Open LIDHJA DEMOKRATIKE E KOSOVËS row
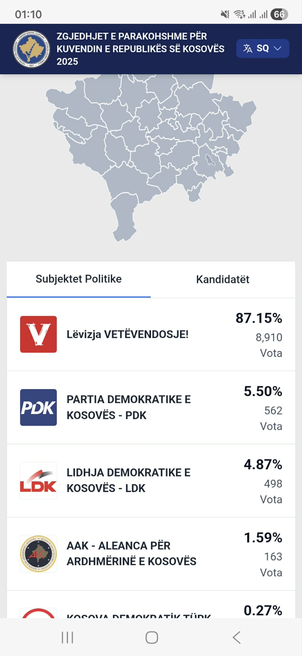Viewport: 302px width, 656px height. [x=128, y=480]
